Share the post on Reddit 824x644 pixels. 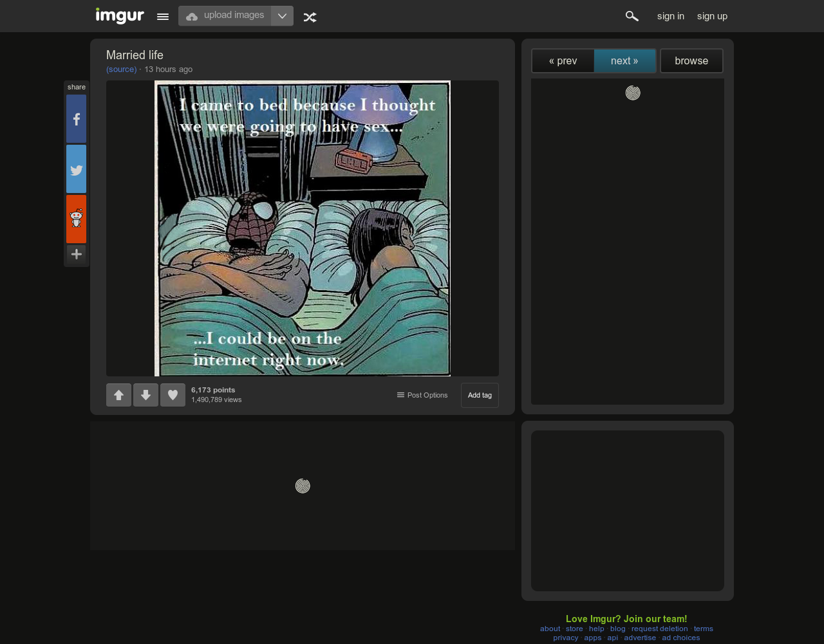click(x=76, y=219)
